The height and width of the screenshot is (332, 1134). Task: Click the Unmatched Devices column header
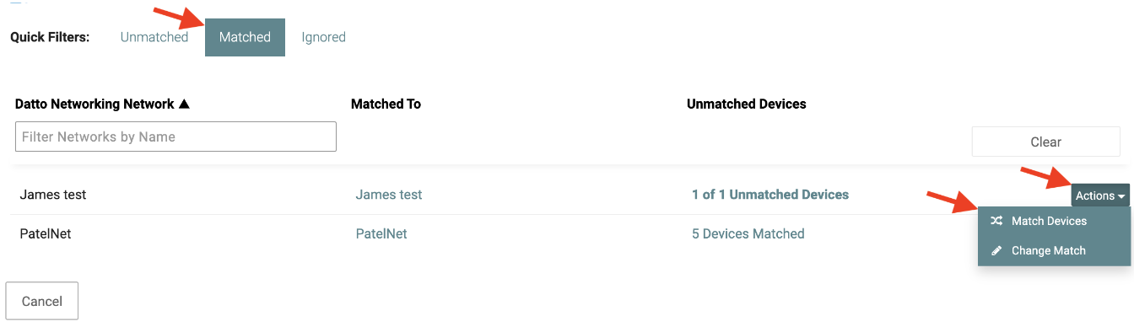coord(747,104)
